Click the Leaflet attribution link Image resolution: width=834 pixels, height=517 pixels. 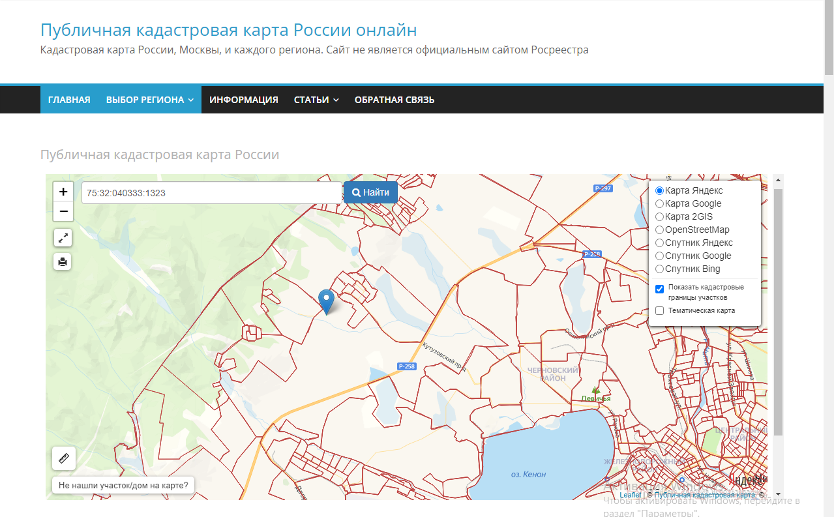pos(630,495)
